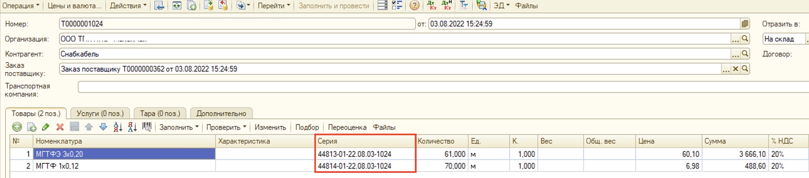Click the quantity cell 61,000

pos(442,154)
